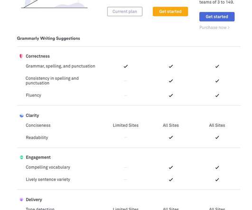Click Business checkmark in Fluency row

pos(217,95)
